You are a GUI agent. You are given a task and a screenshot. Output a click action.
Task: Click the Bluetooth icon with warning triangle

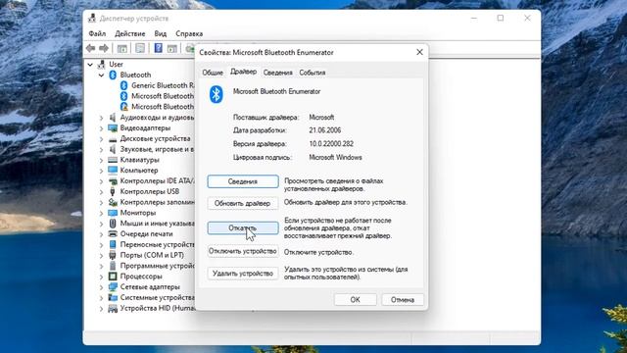[124, 107]
